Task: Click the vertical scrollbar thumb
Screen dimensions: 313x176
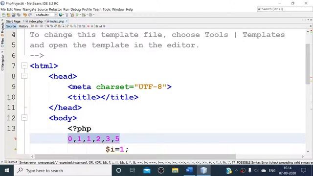Action: pyautogui.click(x=308, y=64)
